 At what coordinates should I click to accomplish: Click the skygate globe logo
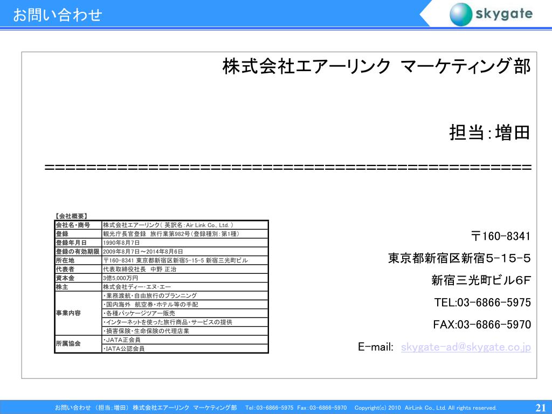pos(460,14)
